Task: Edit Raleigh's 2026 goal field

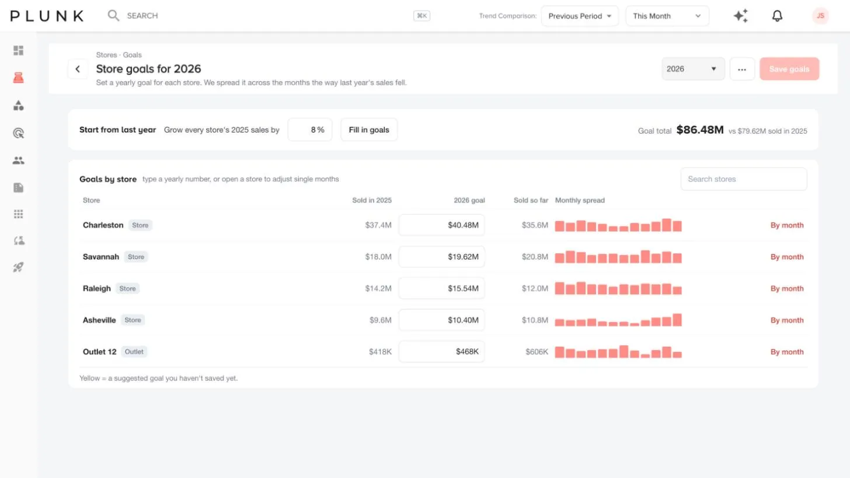Action: [441, 288]
